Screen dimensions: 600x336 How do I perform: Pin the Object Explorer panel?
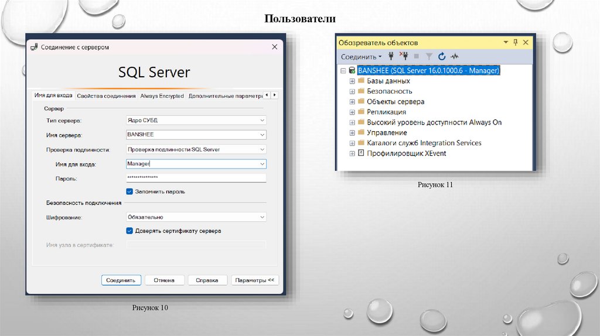point(516,42)
